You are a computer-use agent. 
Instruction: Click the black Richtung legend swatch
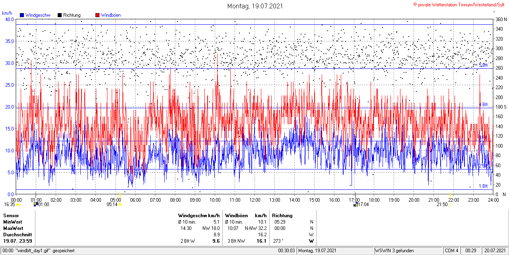[60, 15]
